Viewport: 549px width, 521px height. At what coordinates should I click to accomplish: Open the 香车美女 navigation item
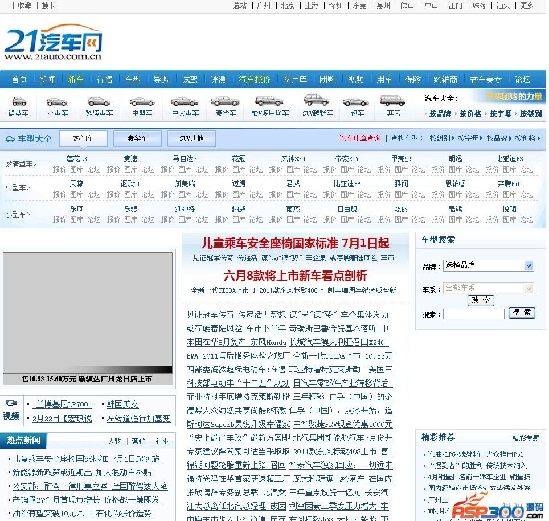486,80
